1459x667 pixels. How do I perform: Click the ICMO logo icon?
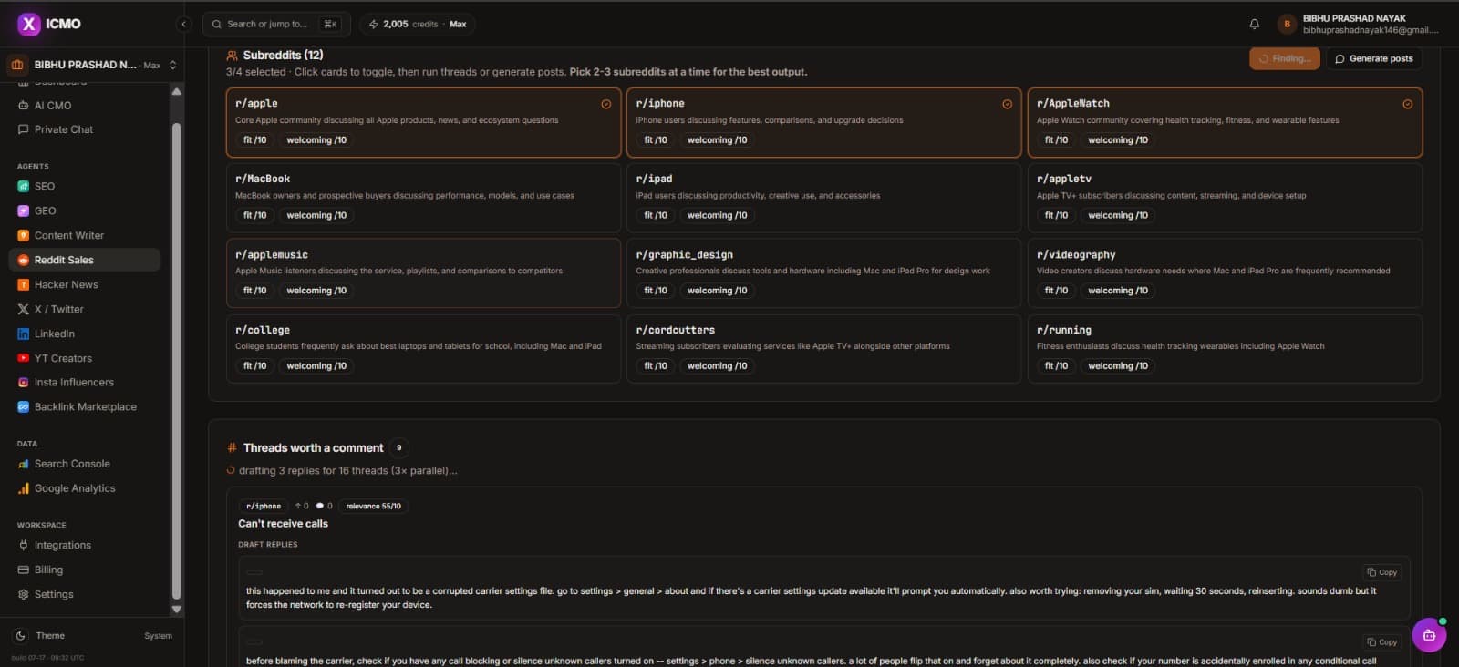pyautogui.click(x=29, y=24)
